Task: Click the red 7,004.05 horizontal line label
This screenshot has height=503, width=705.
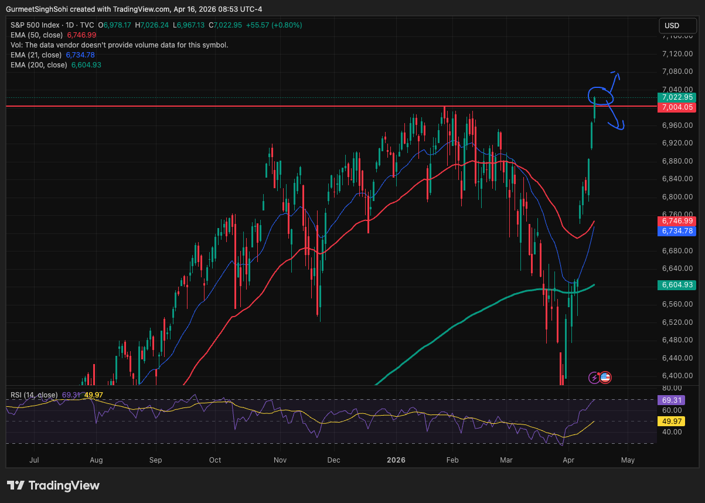Action: [677, 107]
